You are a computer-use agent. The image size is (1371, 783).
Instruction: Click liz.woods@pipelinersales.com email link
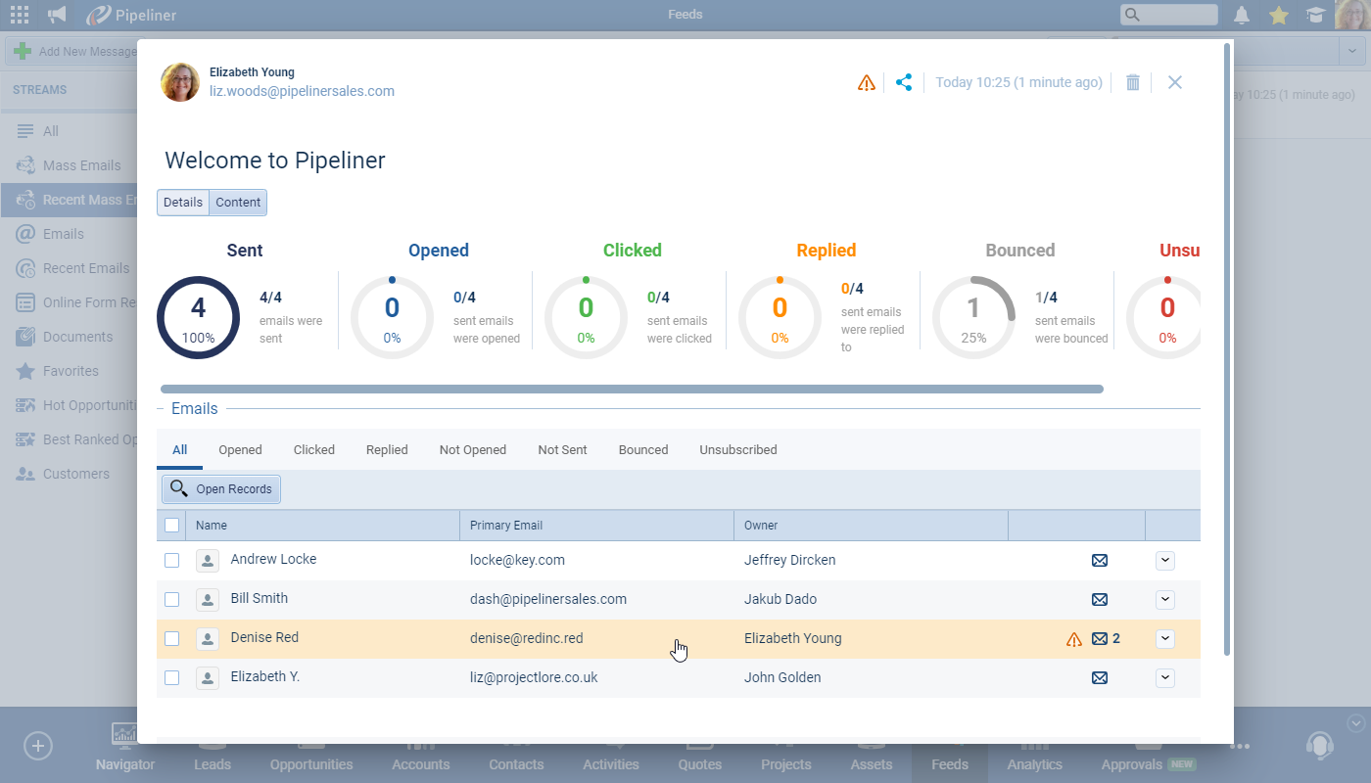click(302, 91)
